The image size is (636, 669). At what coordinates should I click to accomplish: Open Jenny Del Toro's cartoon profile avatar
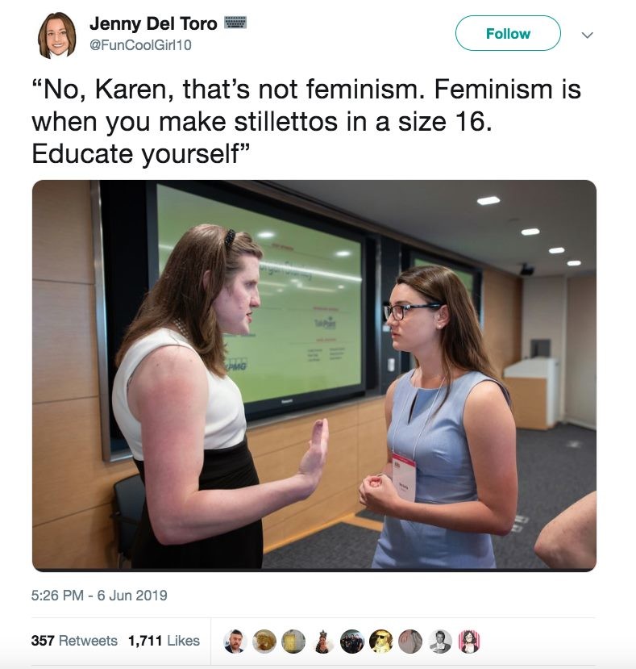pyautogui.click(x=57, y=35)
